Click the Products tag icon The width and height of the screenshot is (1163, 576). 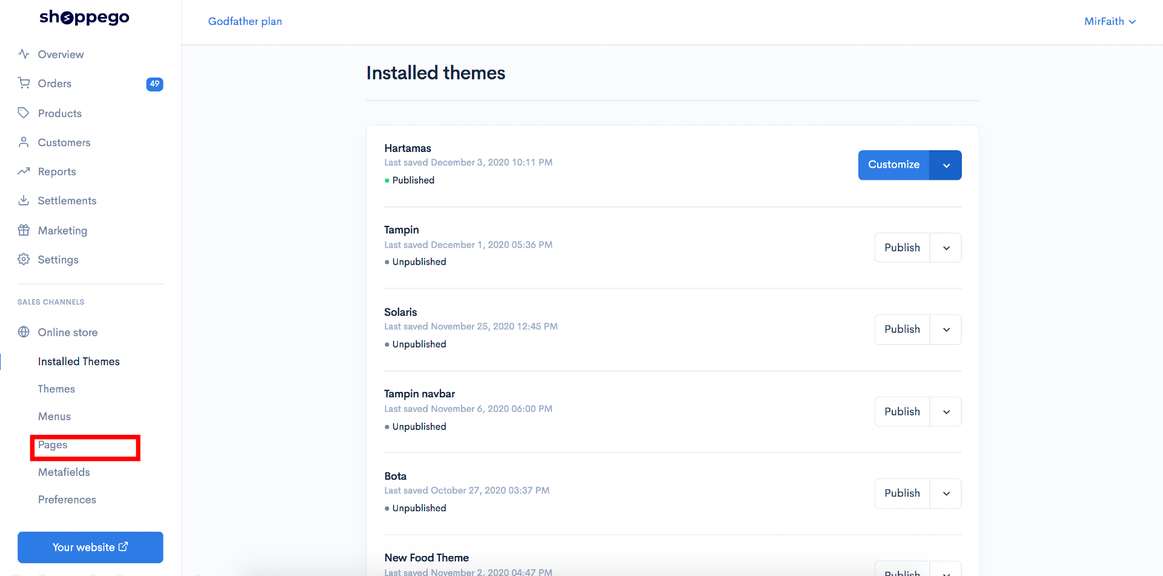24,113
